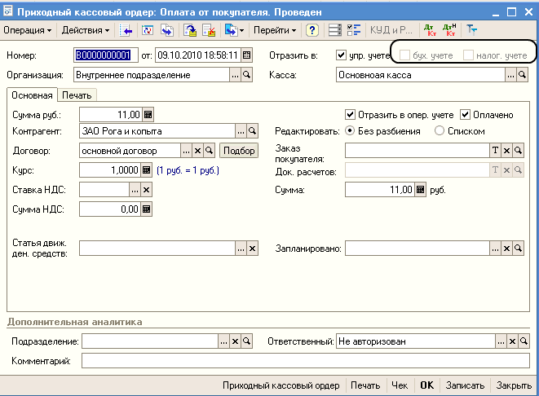539x396 pixels.
Task: Open selection list for Запланировано field
Action: (x=495, y=249)
